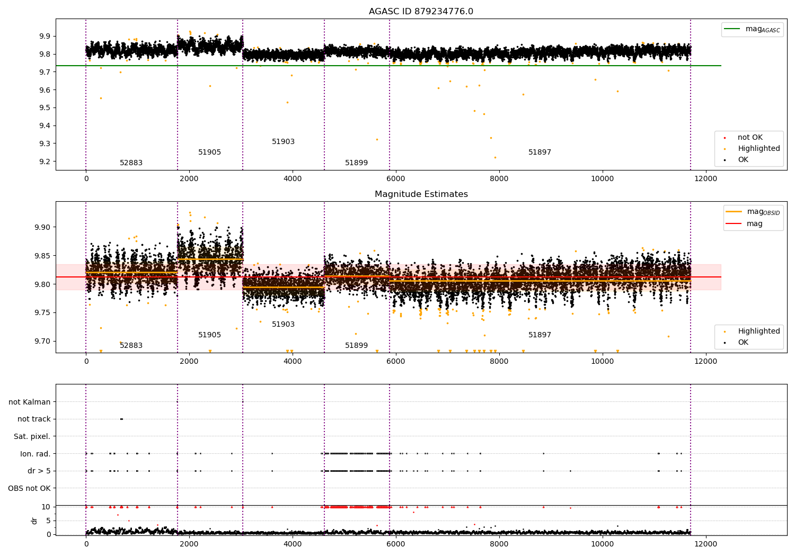Click the 'not Kalman' row label

pos(30,402)
